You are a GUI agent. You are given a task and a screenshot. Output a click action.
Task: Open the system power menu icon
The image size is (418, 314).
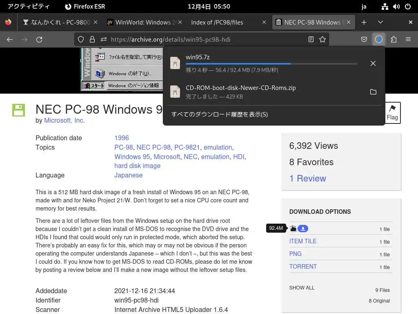[408, 7]
